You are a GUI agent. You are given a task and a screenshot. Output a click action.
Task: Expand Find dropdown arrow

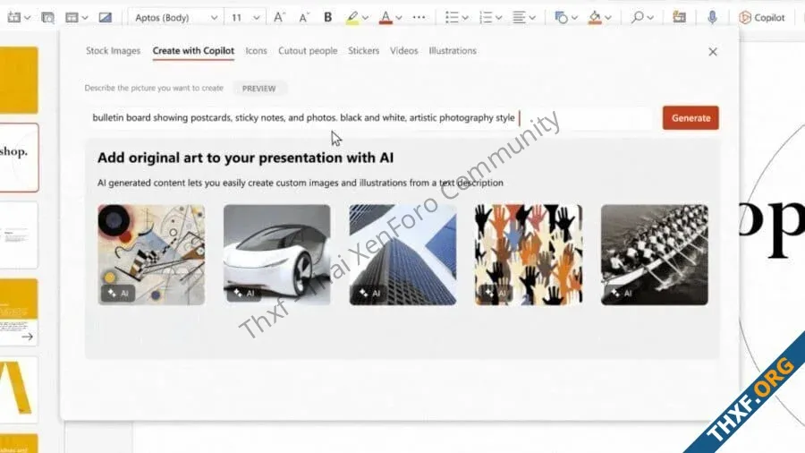[650, 18]
